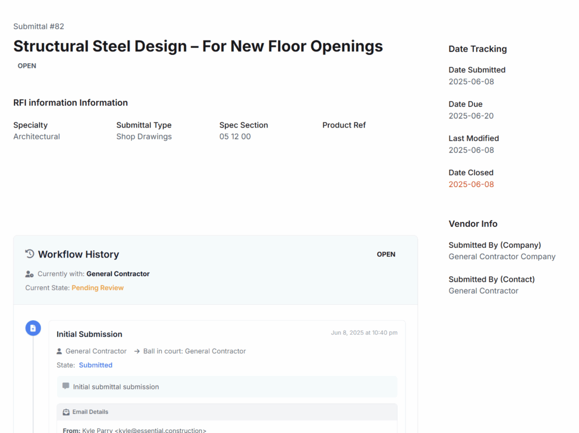Viewport: 579px width, 433px height.
Task: Click the Email Details header bar
Action: [227, 412]
